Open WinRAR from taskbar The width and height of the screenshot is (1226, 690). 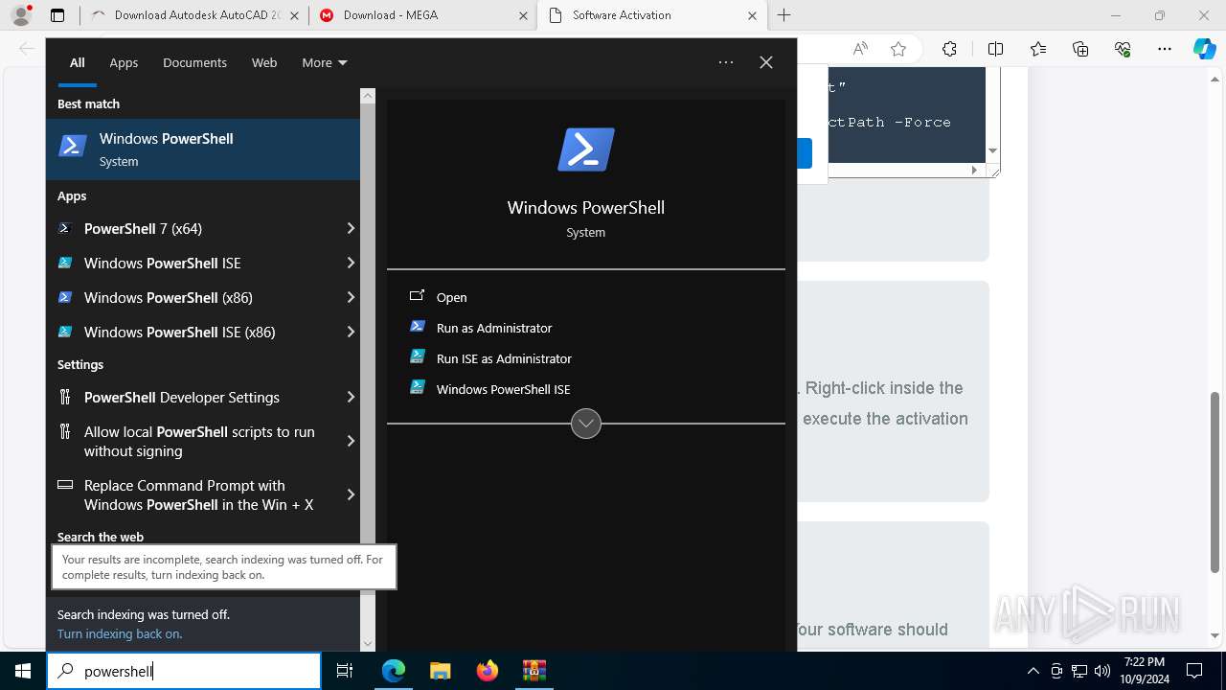[x=534, y=671]
